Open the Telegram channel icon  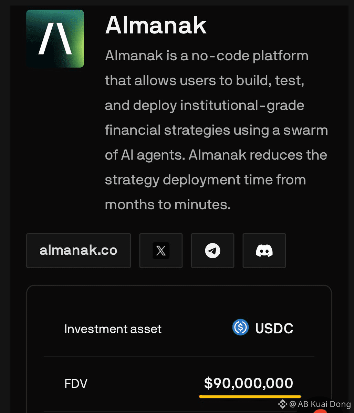click(212, 251)
